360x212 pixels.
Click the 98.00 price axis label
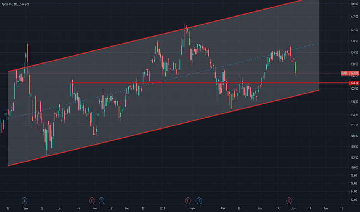point(354,175)
